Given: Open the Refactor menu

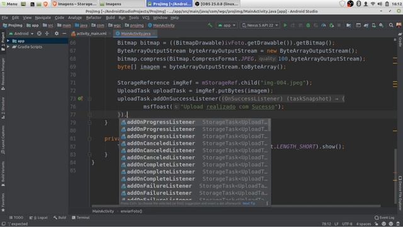Looking at the screenshot, I should pos(94,18).
